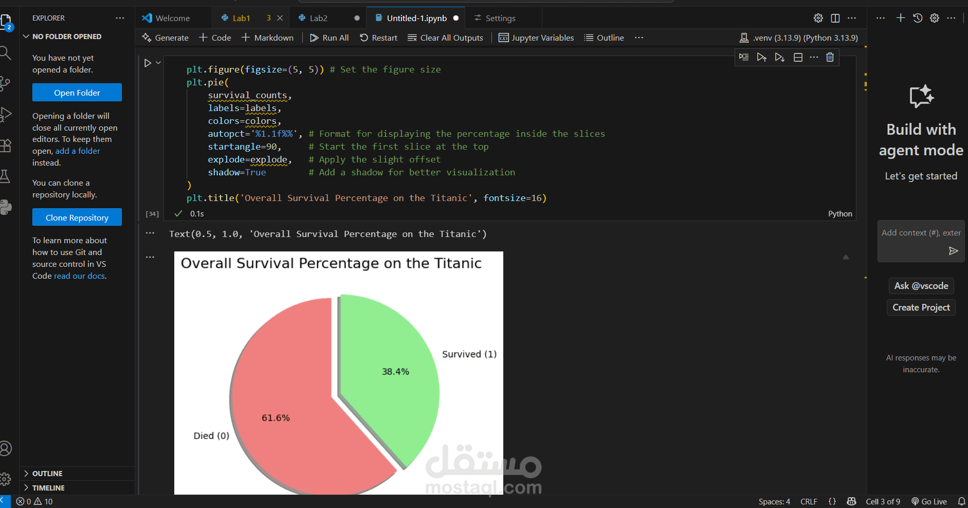Toggle Jupyter Variables panel
The height and width of the screenshot is (508, 968).
click(x=536, y=38)
